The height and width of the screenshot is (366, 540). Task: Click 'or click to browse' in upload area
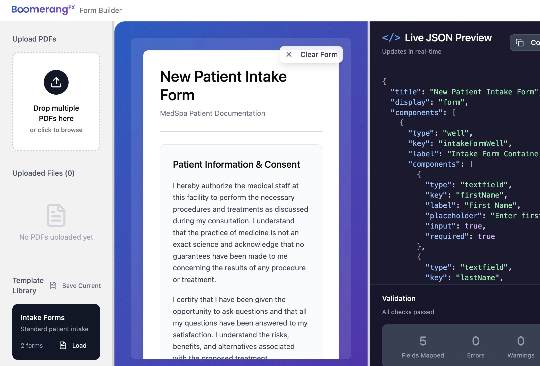[56, 130]
